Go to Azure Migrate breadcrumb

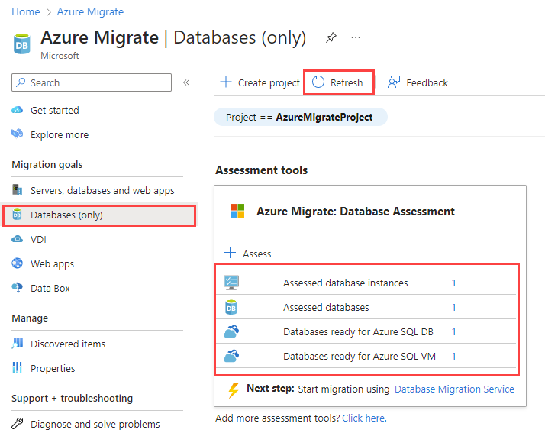pyautogui.click(x=90, y=11)
